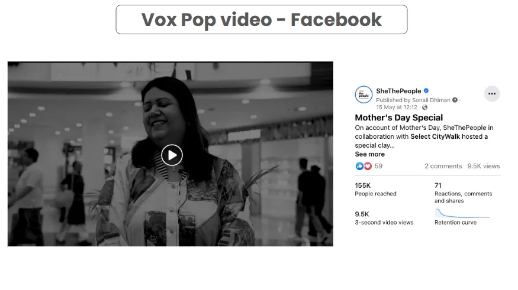518x290 pixels.
Task: Click the blue verified badge
Action: (x=426, y=90)
